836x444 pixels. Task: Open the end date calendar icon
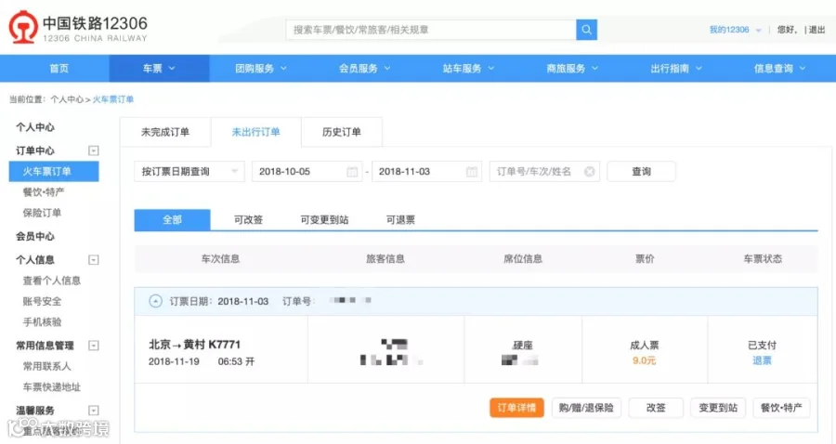(x=472, y=172)
